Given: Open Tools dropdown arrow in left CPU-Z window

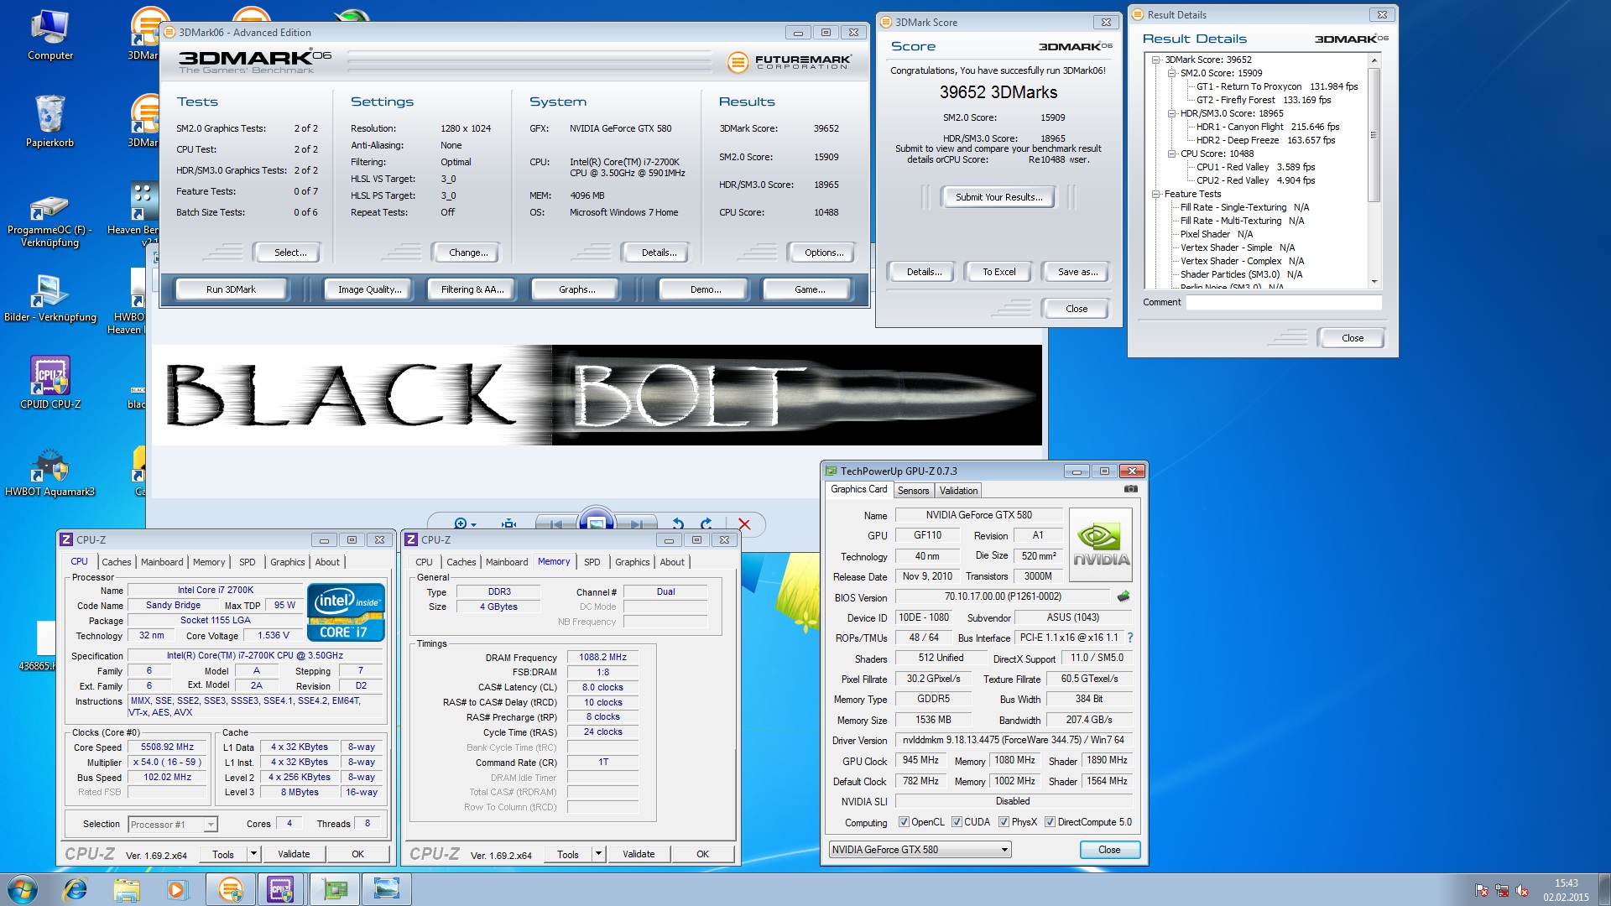Looking at the screenshot, I should (x=253, y=854).
